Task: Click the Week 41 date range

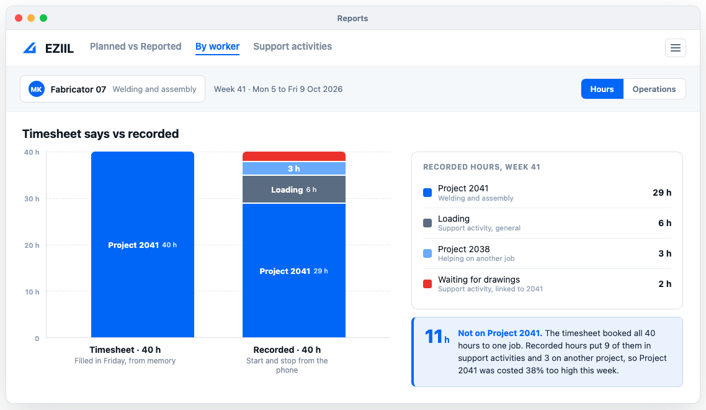Action: point(279,89)
